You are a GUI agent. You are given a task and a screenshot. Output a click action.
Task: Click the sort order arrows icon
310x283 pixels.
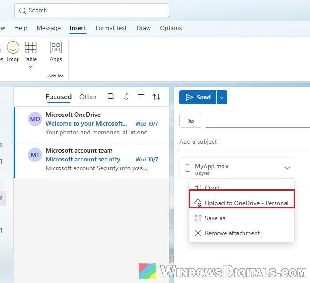pos(156,97)
